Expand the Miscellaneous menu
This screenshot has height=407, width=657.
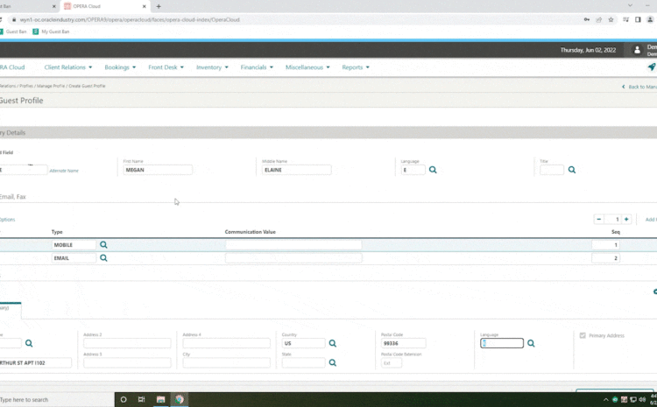307,67
